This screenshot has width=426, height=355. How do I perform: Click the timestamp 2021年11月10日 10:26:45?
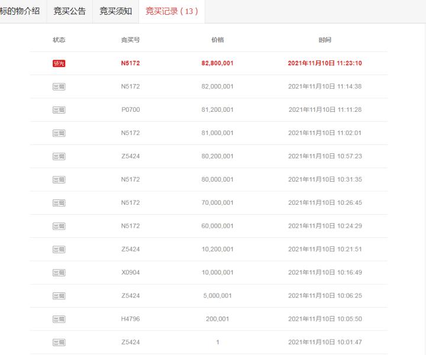click(x=325, y=203)
